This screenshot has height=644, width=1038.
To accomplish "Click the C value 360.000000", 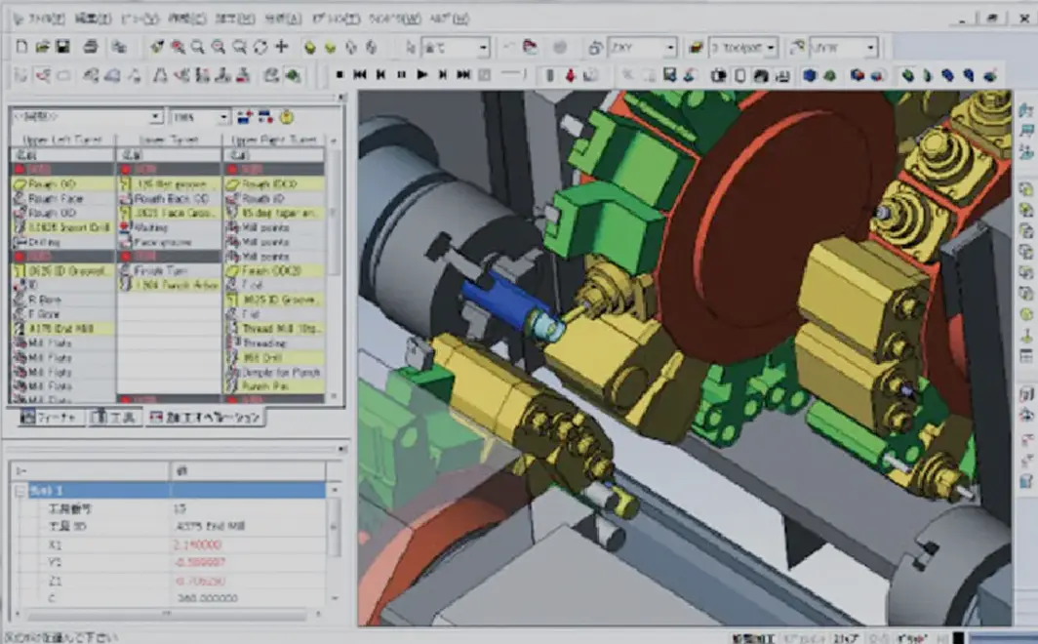I will click(x=207, y=598).
